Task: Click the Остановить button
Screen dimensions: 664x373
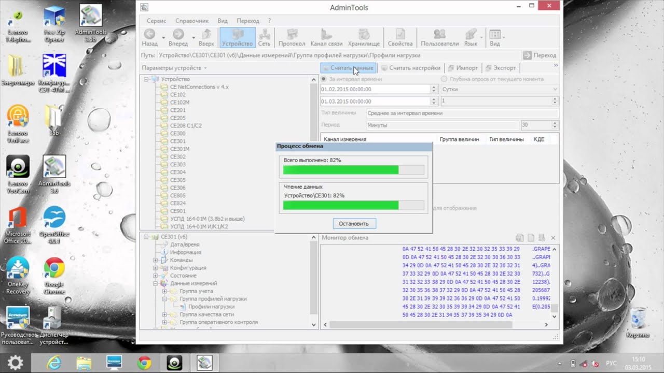Action: (354, 224)
